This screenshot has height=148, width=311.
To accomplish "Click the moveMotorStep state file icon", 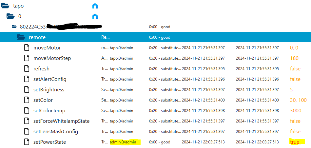I will (27, 58).
